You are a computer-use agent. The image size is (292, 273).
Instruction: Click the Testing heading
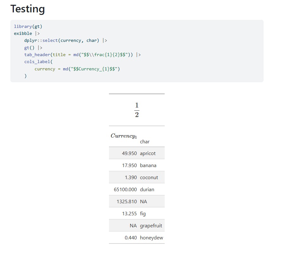[28, 9]
